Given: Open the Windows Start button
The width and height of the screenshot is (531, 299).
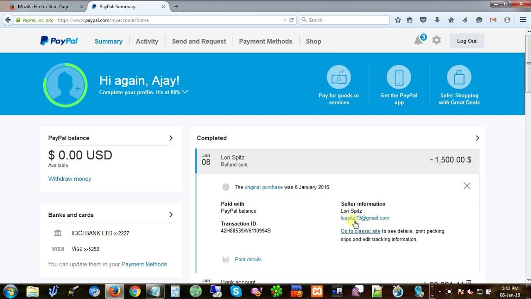Looking at the screenshot, I should click(x=10, y=291).
